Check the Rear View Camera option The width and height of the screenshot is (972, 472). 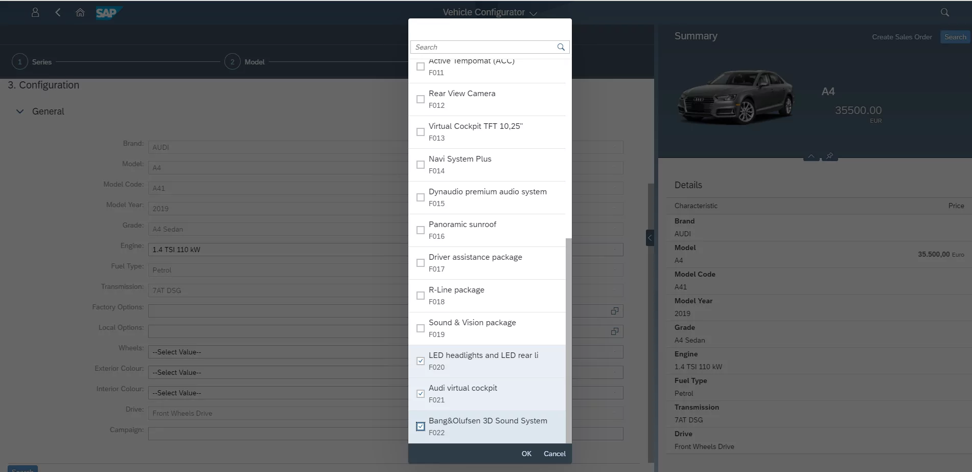pos(421,99)
